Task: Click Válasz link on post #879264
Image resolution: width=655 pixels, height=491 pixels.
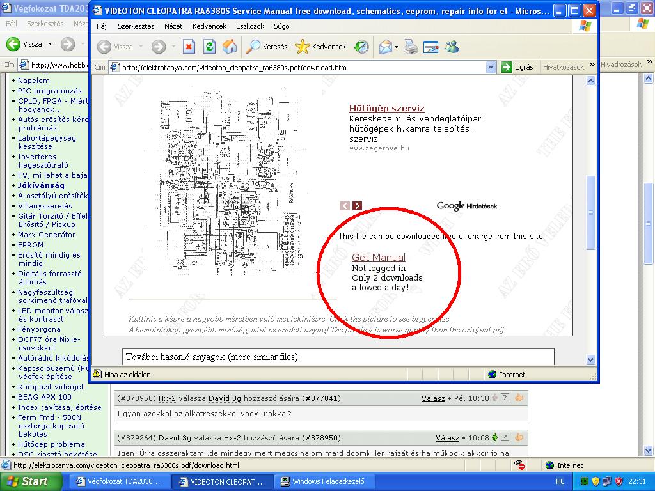Action: coord(447,438)
